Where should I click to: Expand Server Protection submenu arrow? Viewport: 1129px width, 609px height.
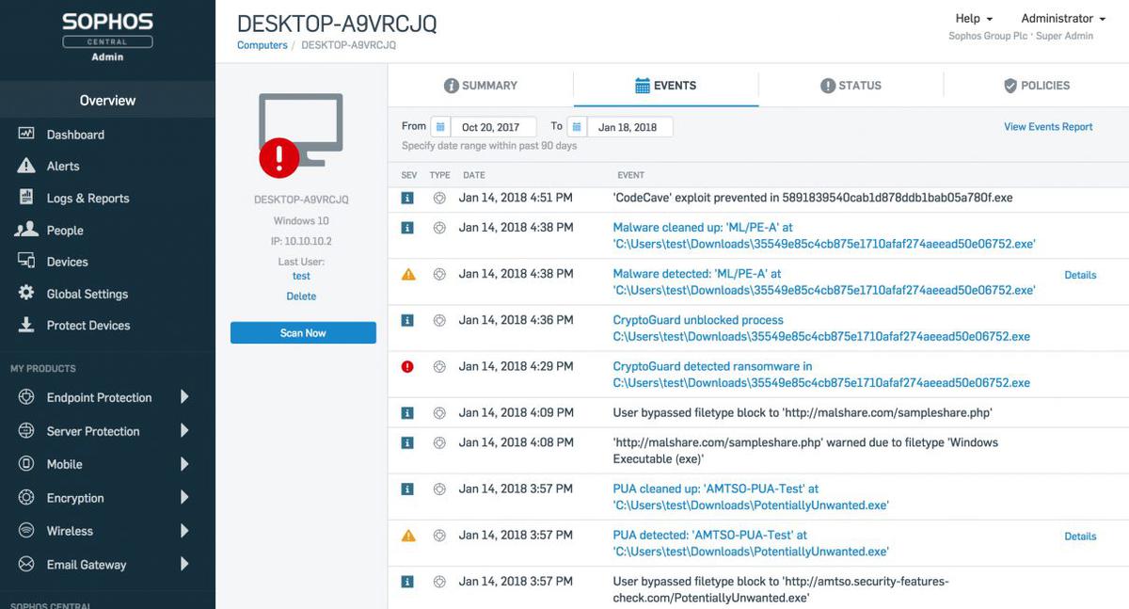coord(184,430)
